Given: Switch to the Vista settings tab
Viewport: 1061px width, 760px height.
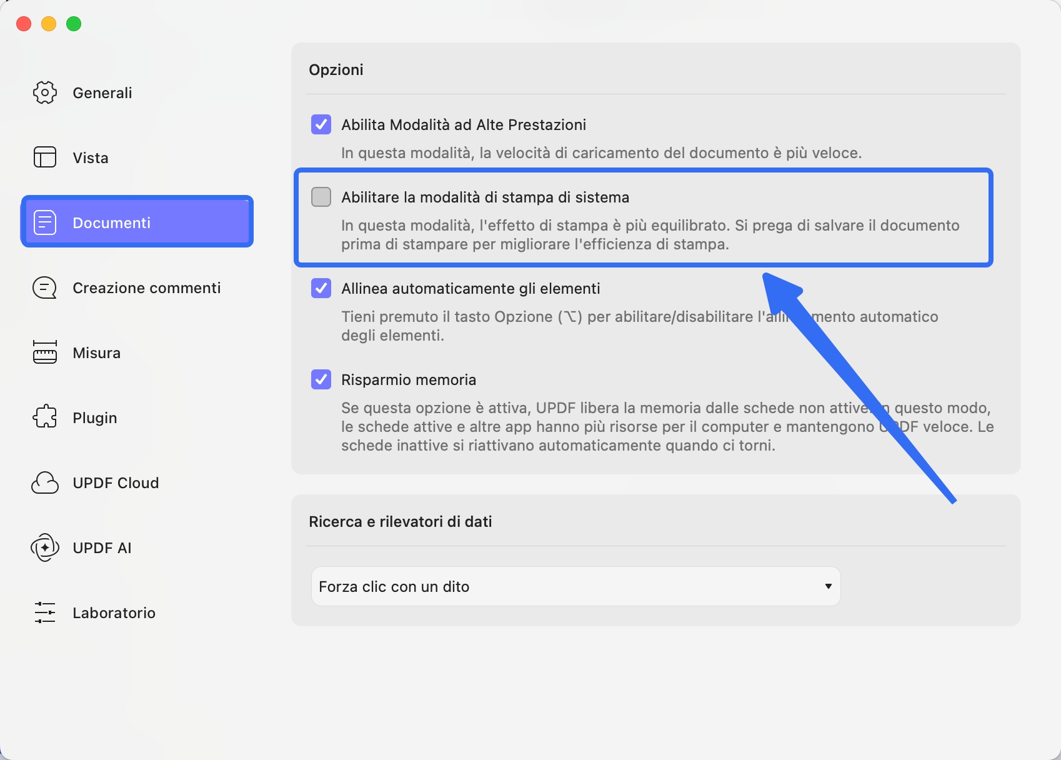Looking at the screenshot, I should (91, 158).
